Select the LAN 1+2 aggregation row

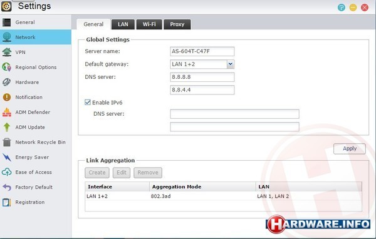[223, 196]
